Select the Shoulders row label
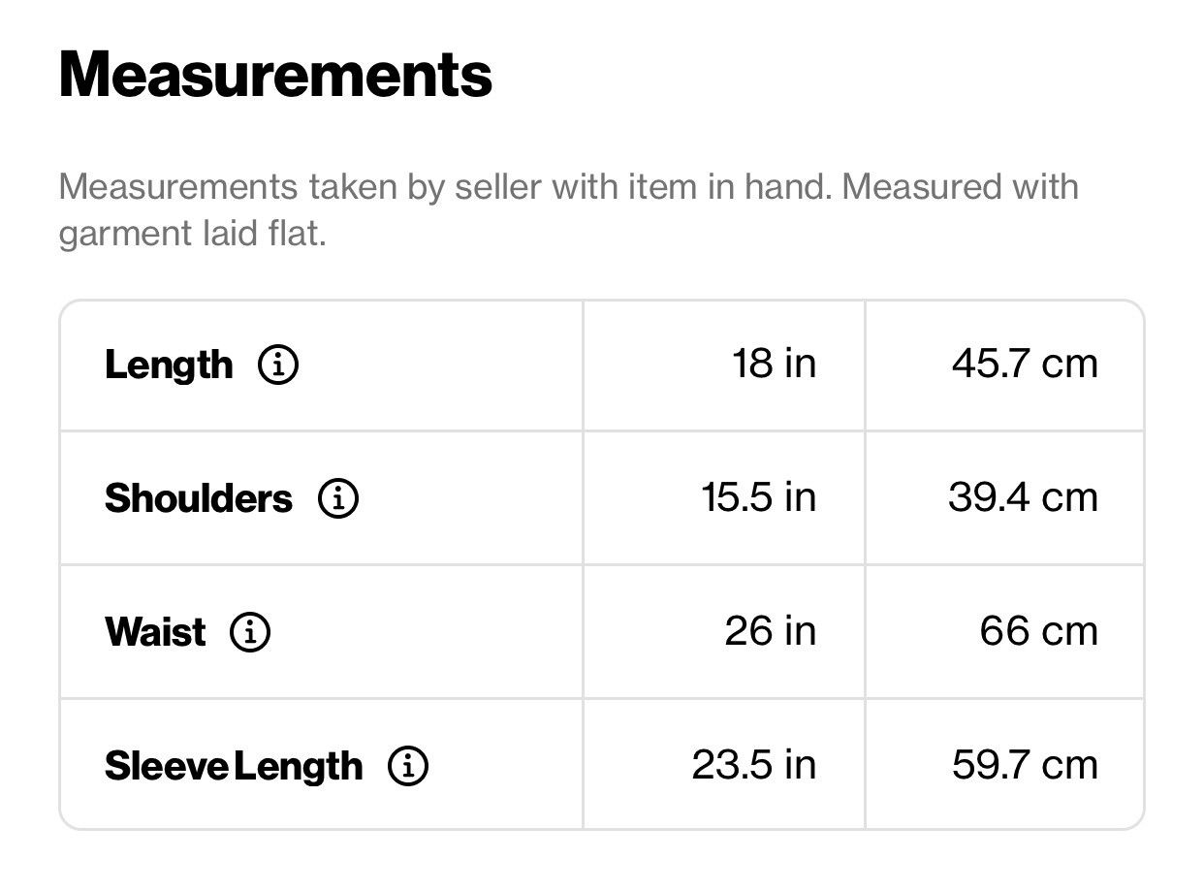Viewport: 1204px width, 891px height. coord(198,499)
